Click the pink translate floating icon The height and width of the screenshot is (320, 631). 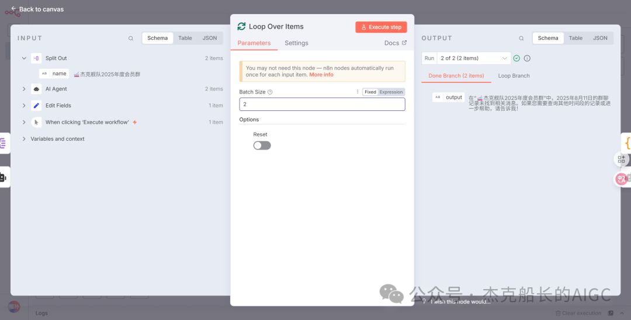click(621, 179)
